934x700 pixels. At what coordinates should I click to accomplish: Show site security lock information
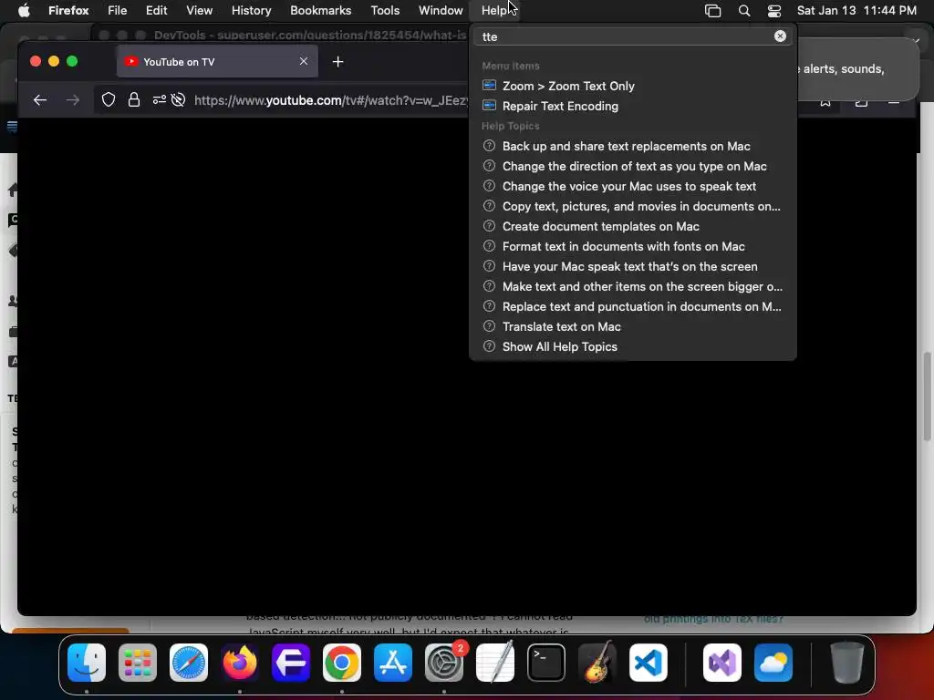(134, 100)
